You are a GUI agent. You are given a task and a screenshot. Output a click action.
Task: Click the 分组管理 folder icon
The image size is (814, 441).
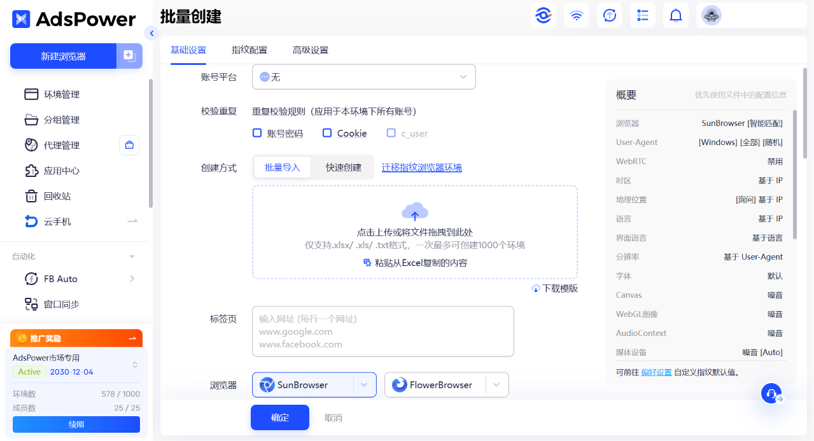pyautogui.click(x=31, y=120)
